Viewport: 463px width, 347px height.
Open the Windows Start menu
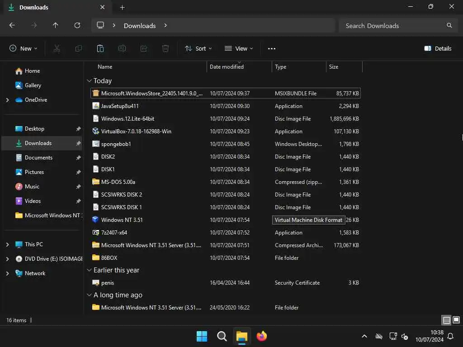(x=202, y=336)
